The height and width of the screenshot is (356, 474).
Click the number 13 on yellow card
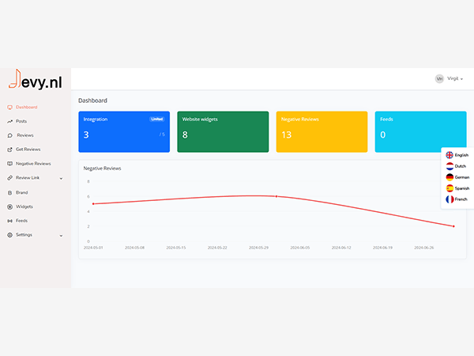click(286, 134)
